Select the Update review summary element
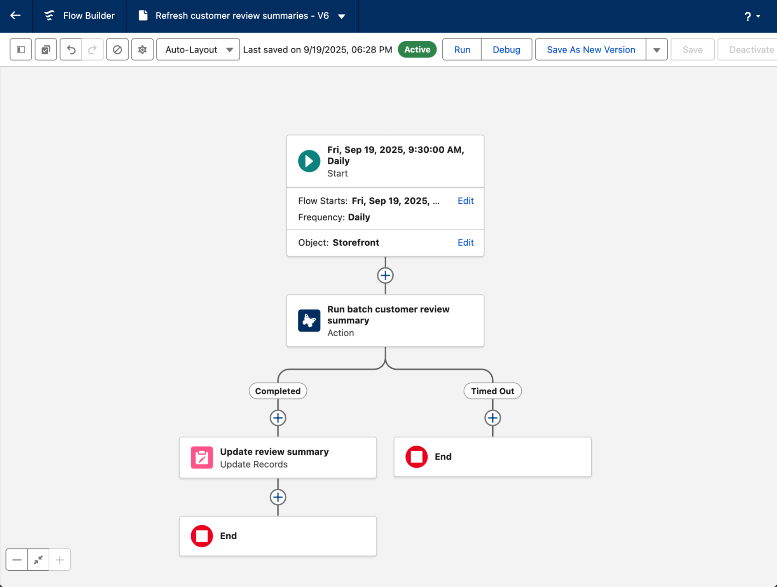Screen dimensions: 777x587 pyautogui.click(x=277, y=457)
